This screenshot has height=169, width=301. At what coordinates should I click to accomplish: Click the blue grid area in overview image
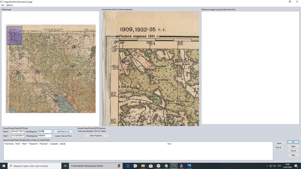(14, 36)
